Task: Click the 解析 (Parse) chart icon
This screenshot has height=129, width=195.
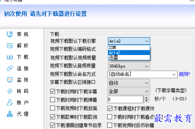Action: point(10,46)
